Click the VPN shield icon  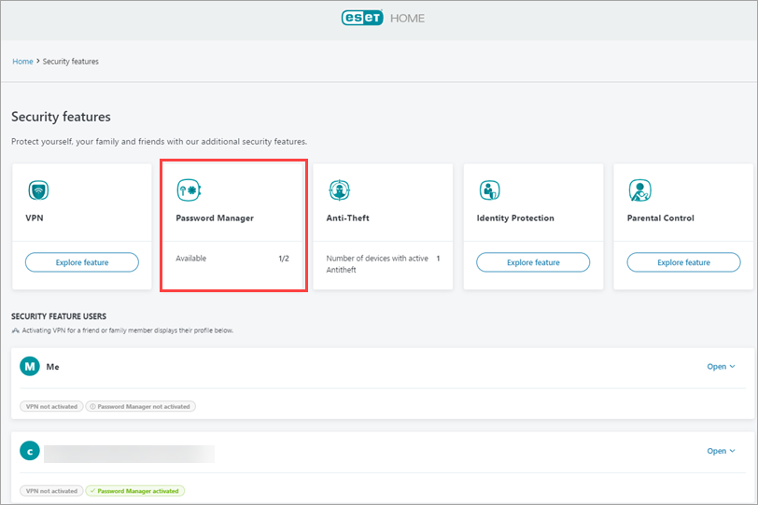[x=38, y=189]
